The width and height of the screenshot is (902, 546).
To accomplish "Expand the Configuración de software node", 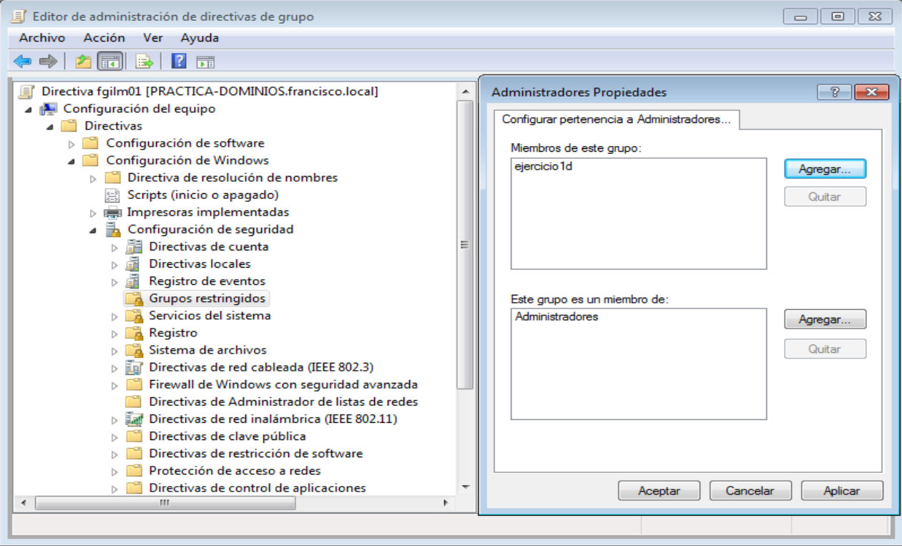I will click(x=72, y=144).
